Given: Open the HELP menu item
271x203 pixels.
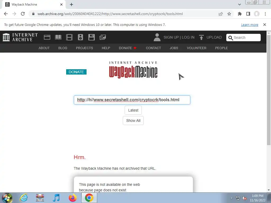Looking at the screenshot, I should (x=106, y=48).
